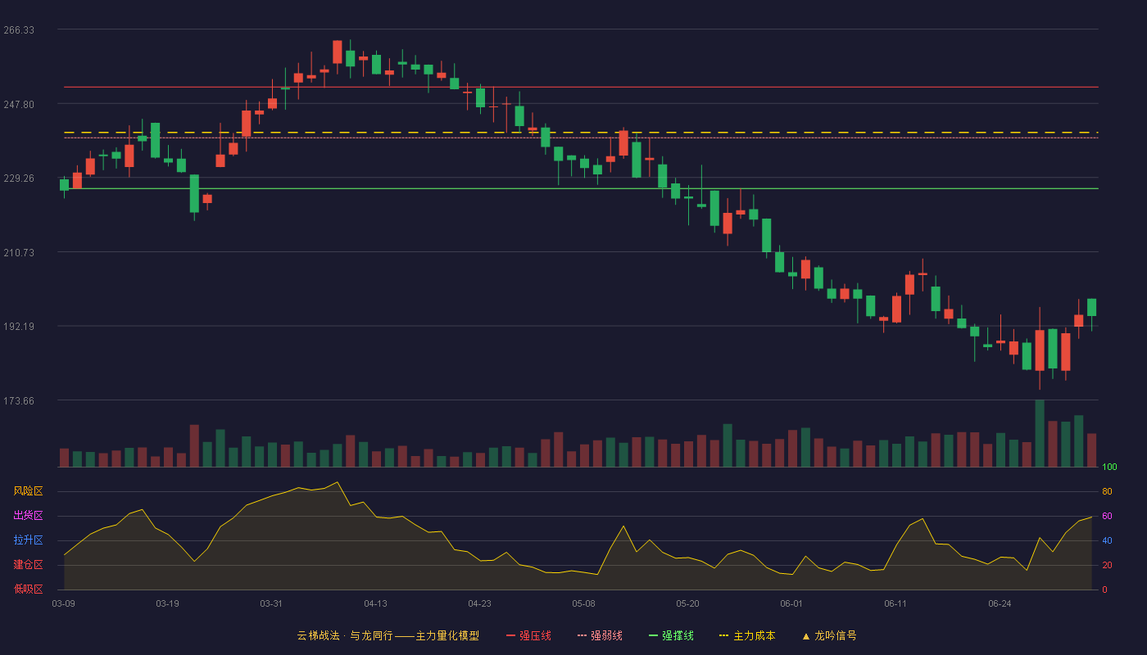Click the green 100 indicator axis value

[x=1109, y=468]
